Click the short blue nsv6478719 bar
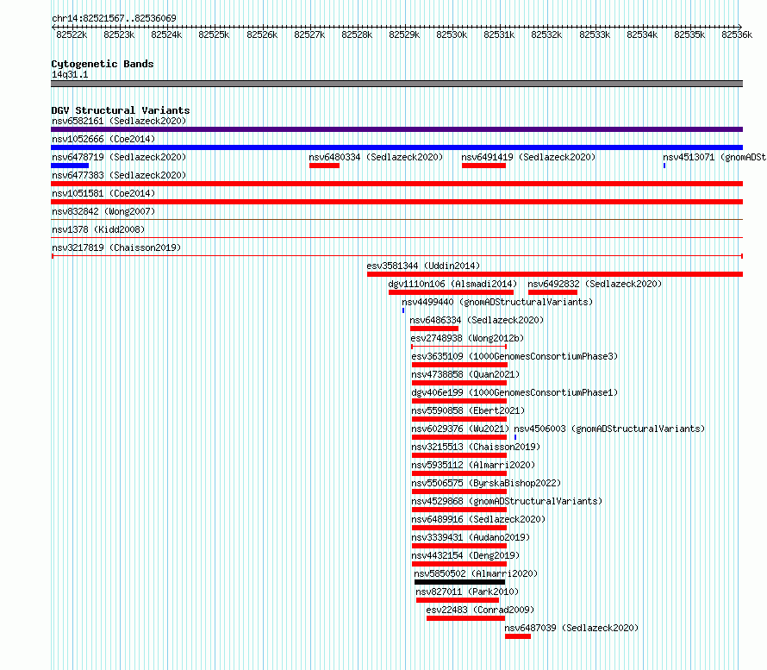The image size is (767, 670). [x=70, y=166]
